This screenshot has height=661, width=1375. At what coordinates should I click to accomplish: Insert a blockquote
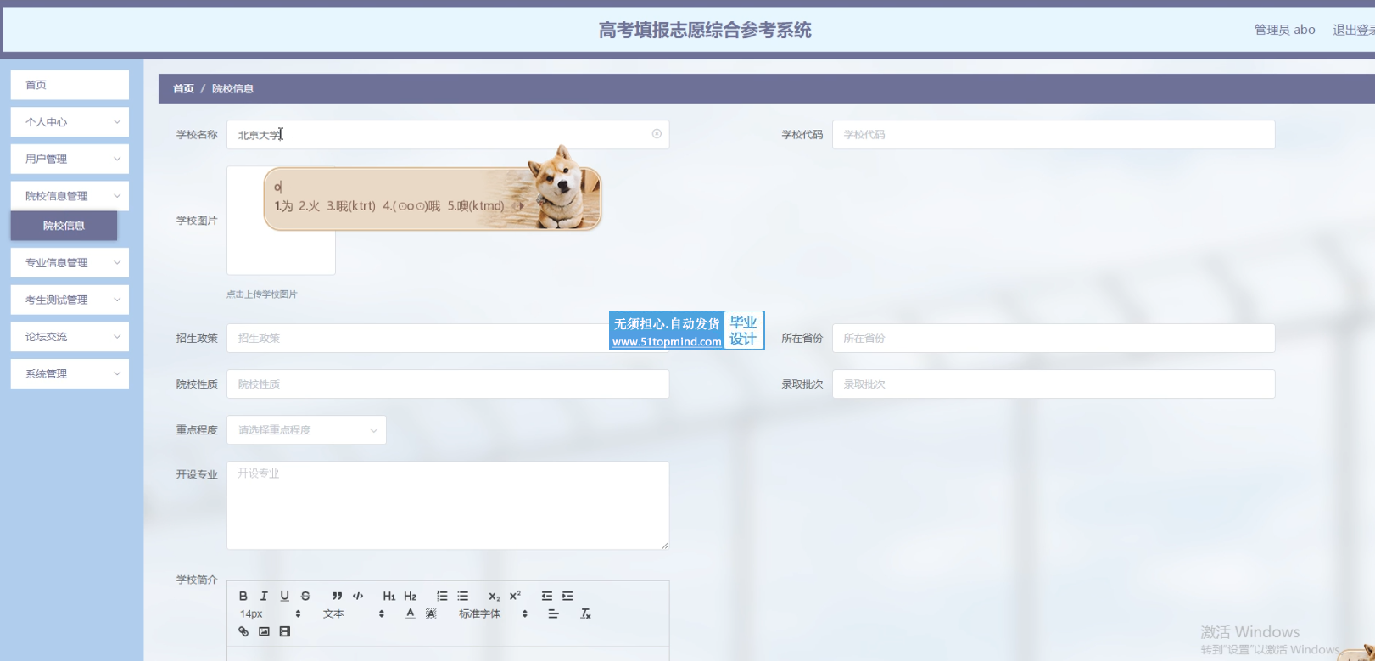pos(337,596)
